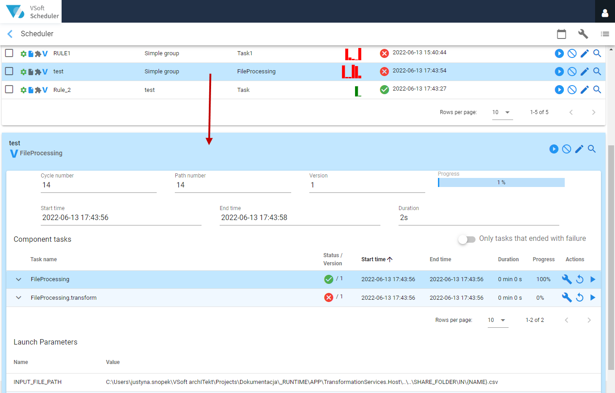Open the user account icon
615x393 pixels.
pos(605,13)
